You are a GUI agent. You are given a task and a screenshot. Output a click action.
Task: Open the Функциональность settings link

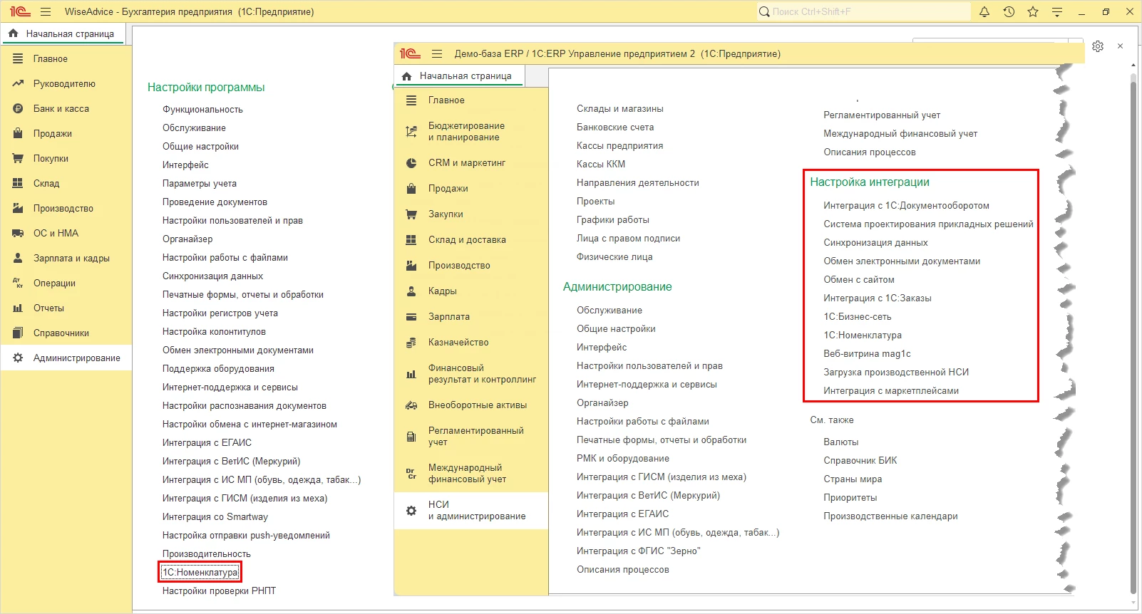pos(202,110)
